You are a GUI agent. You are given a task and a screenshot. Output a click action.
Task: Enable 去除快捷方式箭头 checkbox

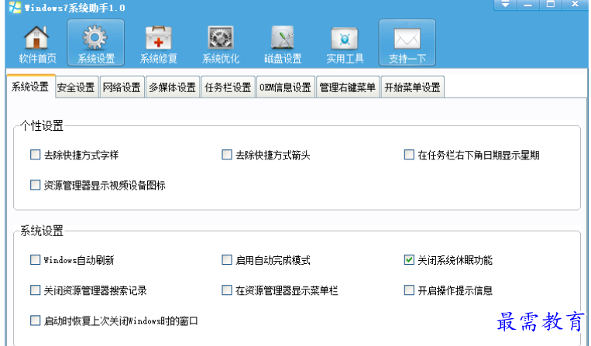[226, 155]
